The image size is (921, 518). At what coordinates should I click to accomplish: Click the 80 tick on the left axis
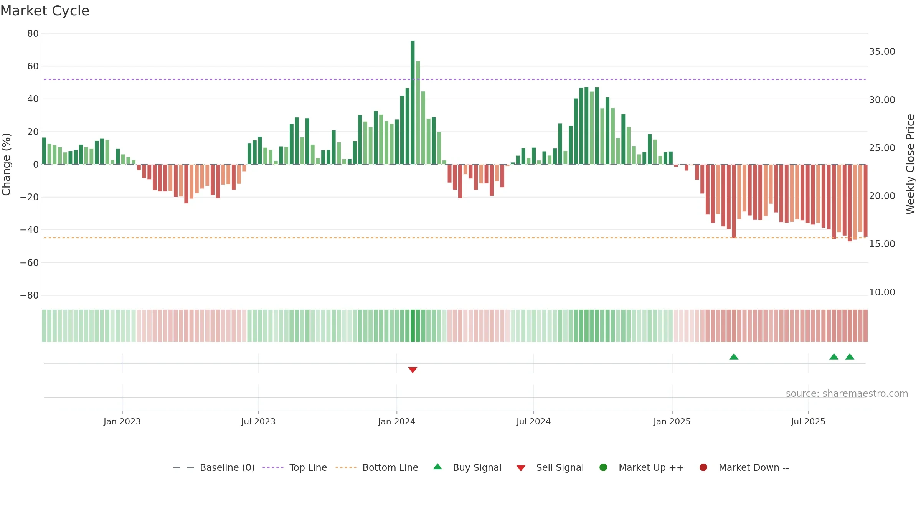[33, 34]
